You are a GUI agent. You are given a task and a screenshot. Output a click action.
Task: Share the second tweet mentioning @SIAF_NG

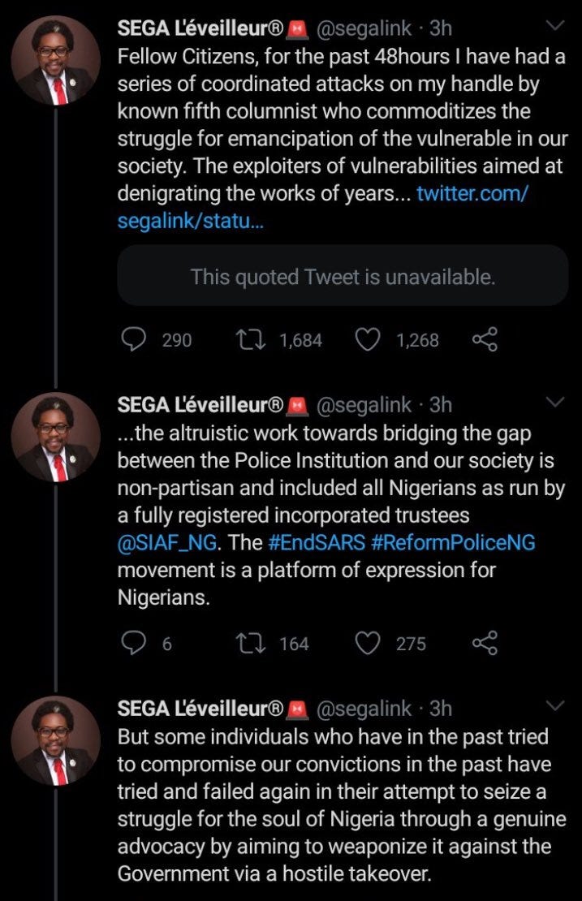485,644
